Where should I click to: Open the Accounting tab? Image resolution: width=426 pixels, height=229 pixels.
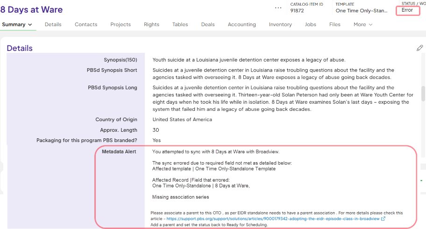242,24
